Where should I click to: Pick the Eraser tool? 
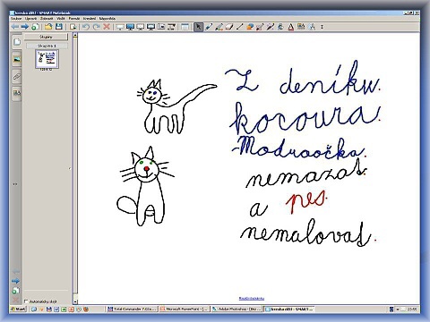point(229,27)
